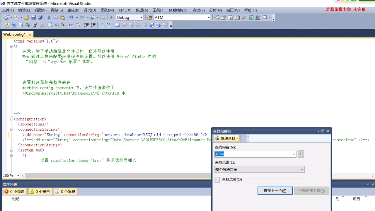Undo the last edit with Undo arrow
The image size is (375, 211).
tap(71, 18)
